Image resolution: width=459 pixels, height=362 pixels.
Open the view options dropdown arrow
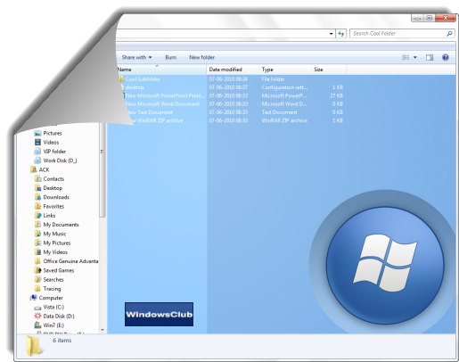(x=415, y=57)
